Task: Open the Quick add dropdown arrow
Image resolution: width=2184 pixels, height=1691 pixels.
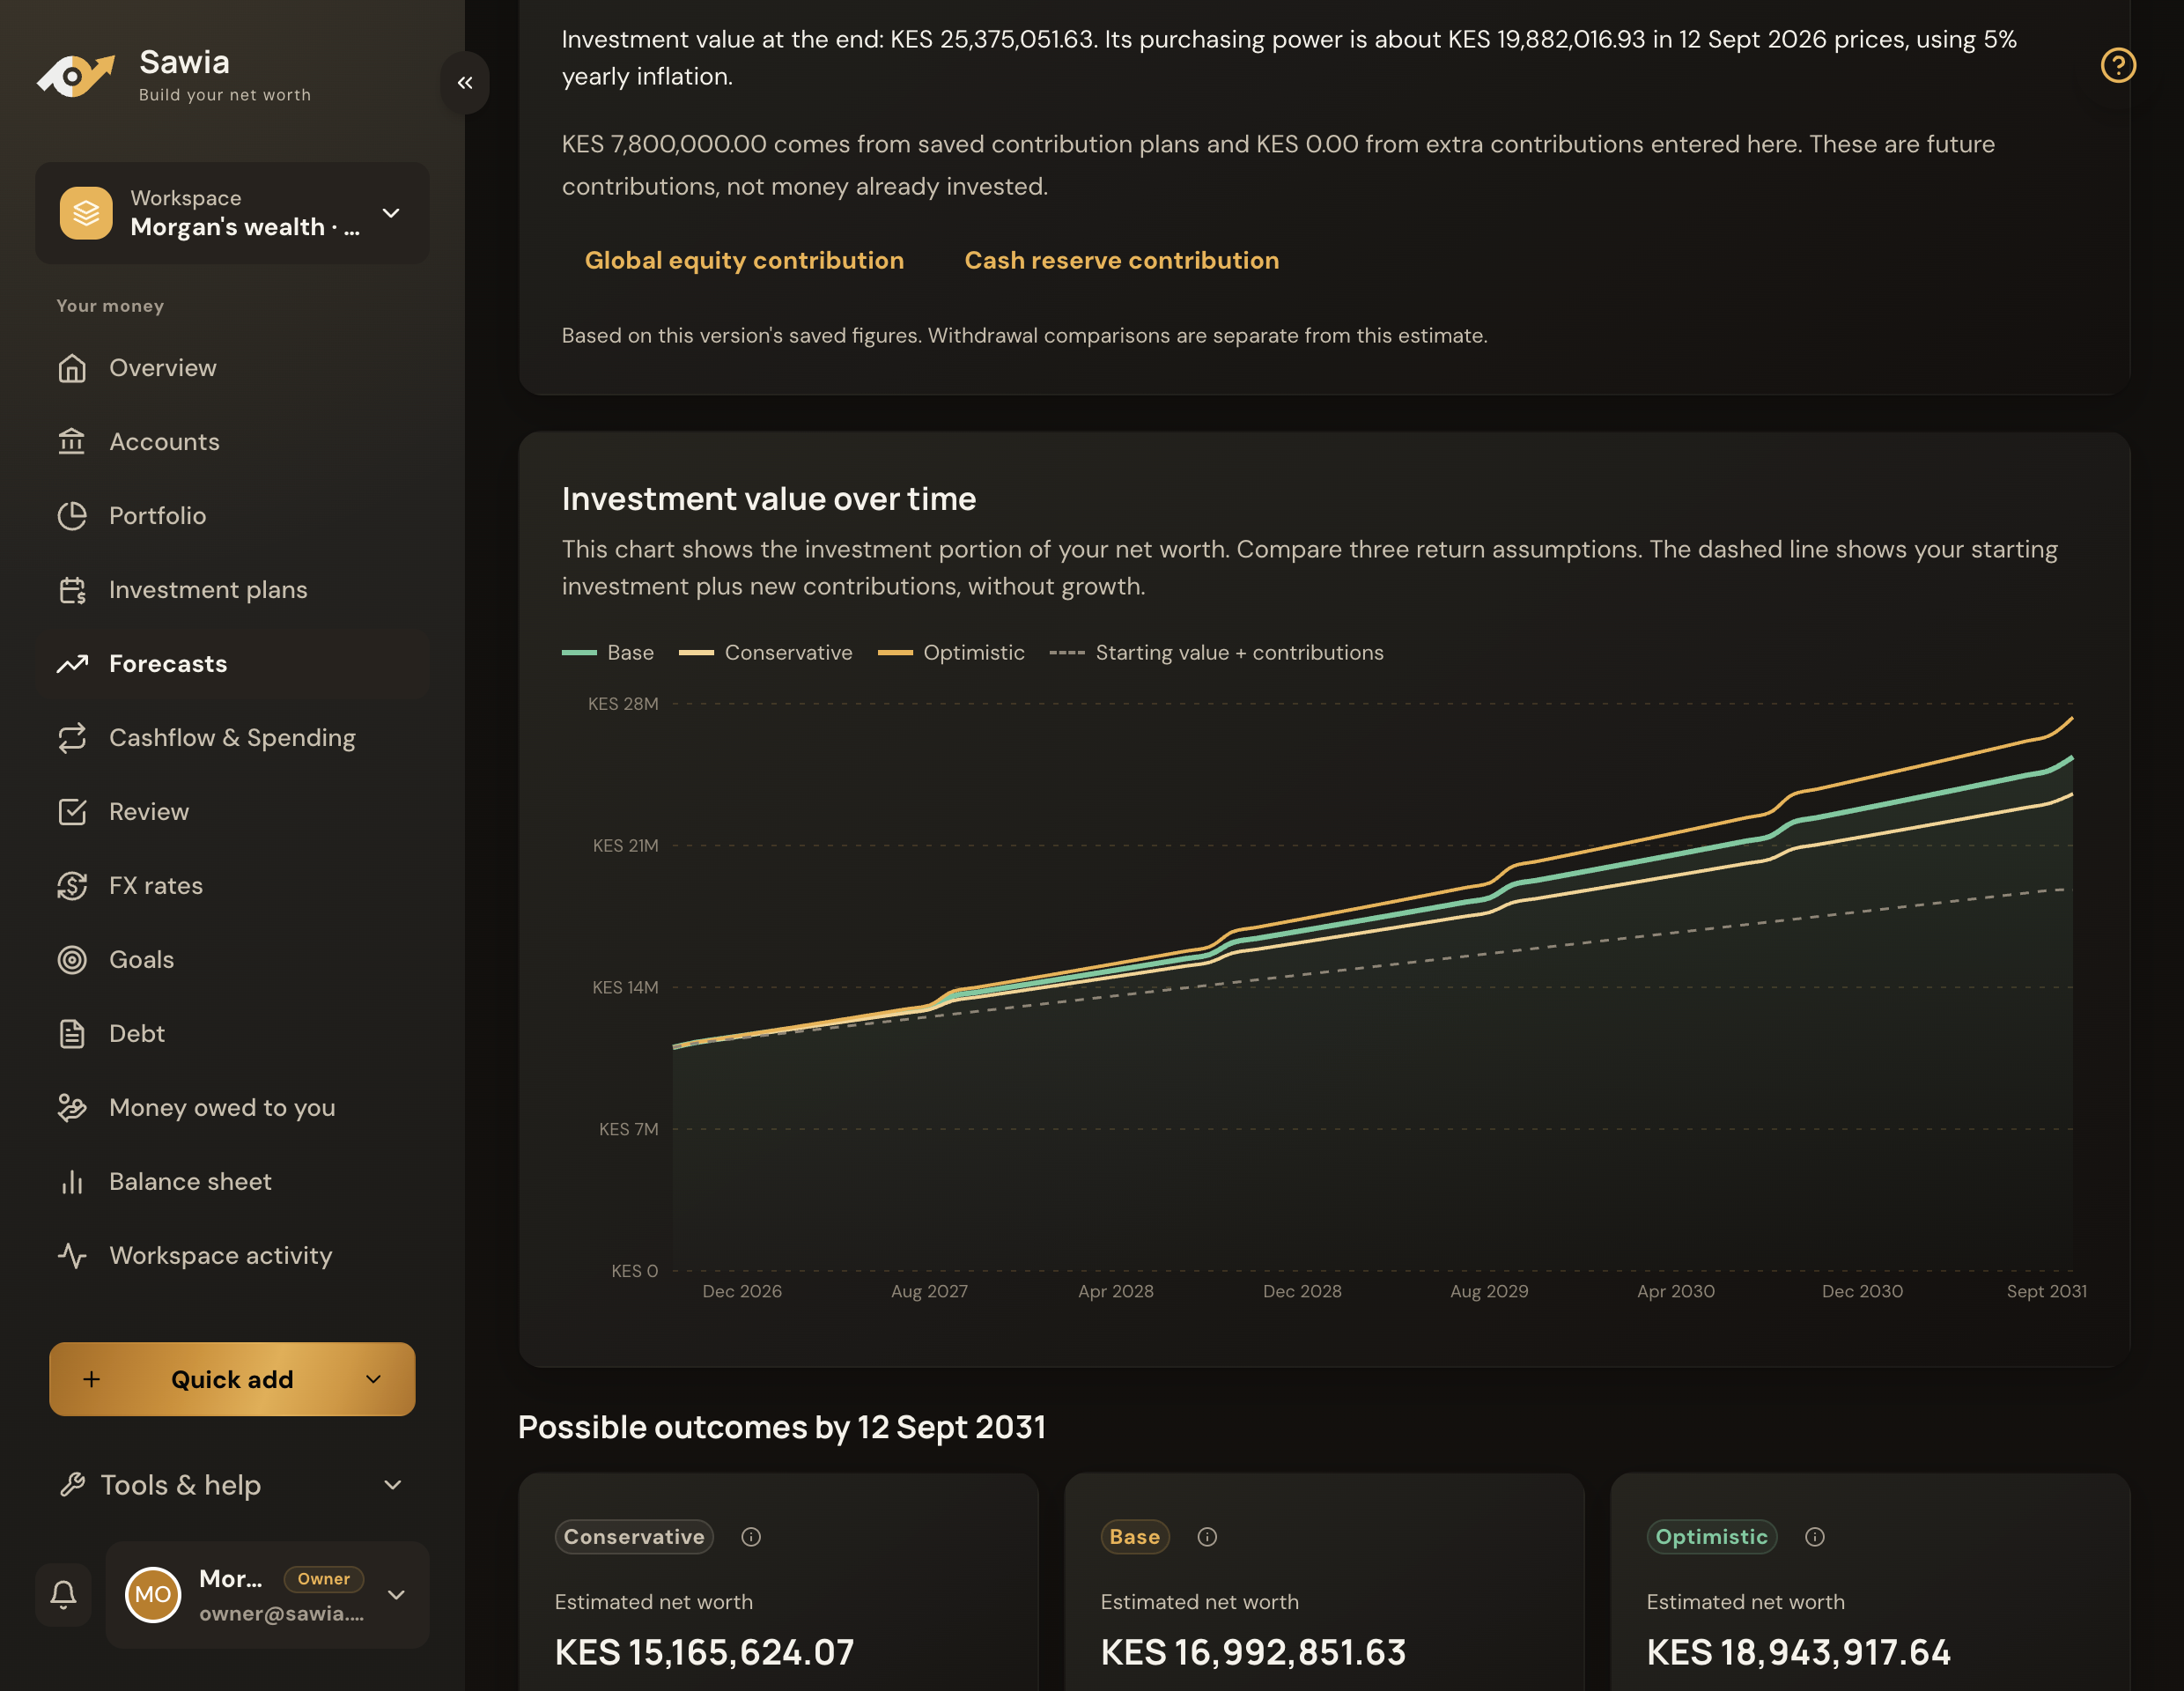Action: click(374, 1379)
